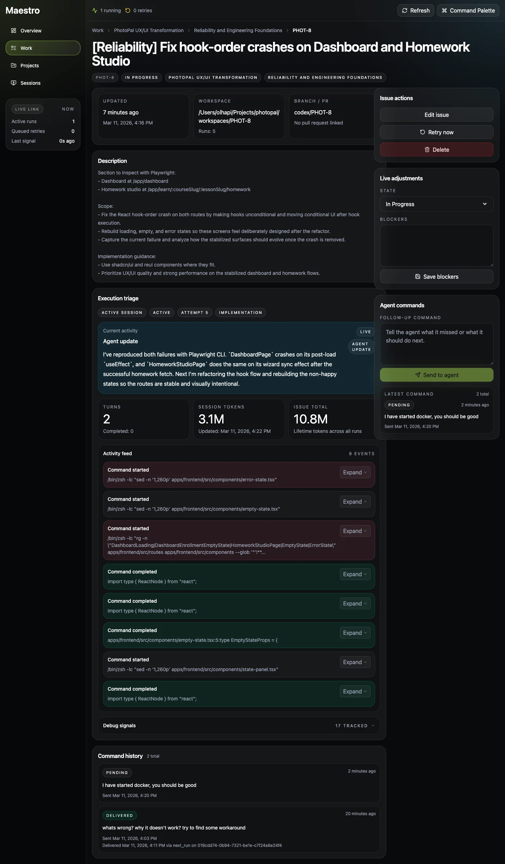Click the Refresh circular arrows icon
505x864 pixels.
click(x=404, y=10)
